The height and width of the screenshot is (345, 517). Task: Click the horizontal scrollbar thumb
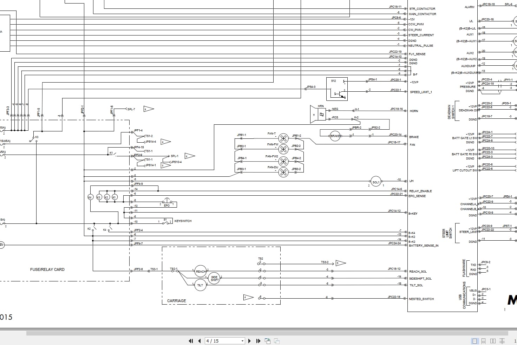pos(267,333)
